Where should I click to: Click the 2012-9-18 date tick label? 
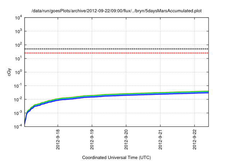pyautogui.click(x=58, y=139)
